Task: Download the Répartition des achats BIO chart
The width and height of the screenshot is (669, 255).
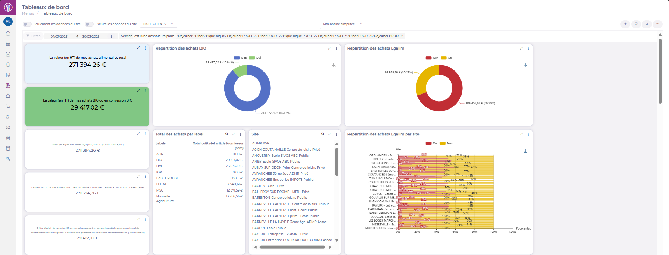Action: [x=333, y=66]
